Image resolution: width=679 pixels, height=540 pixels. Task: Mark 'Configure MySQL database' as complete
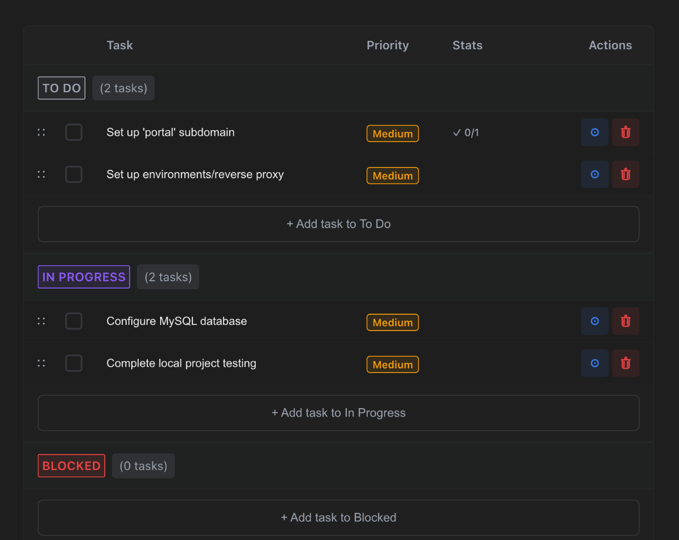click(74, 321)
